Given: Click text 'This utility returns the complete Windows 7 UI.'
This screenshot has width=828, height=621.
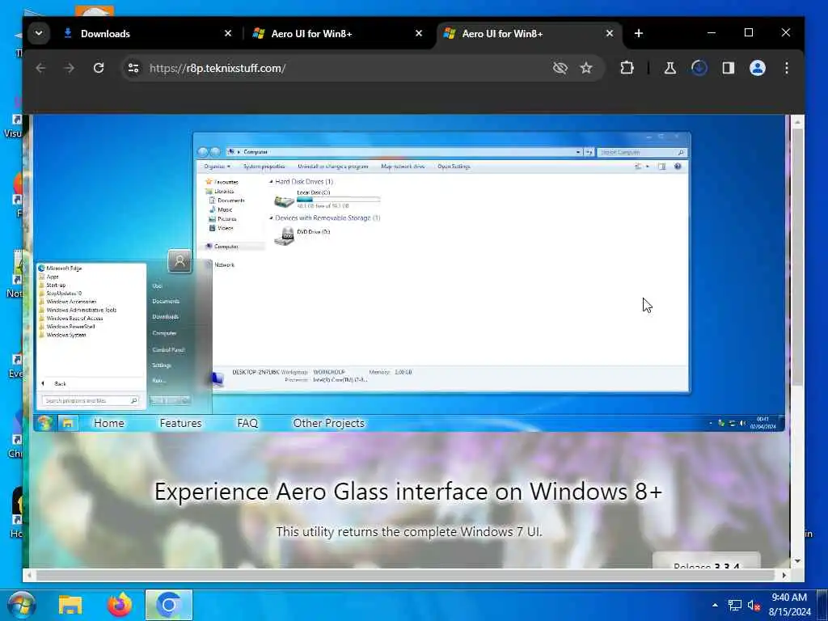Looking at the screenshot, I should click(408, 532).
